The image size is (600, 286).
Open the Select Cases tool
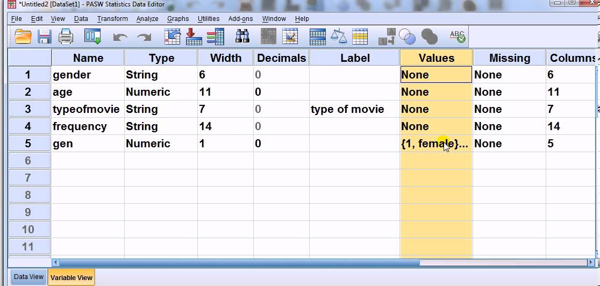(360, 37)
